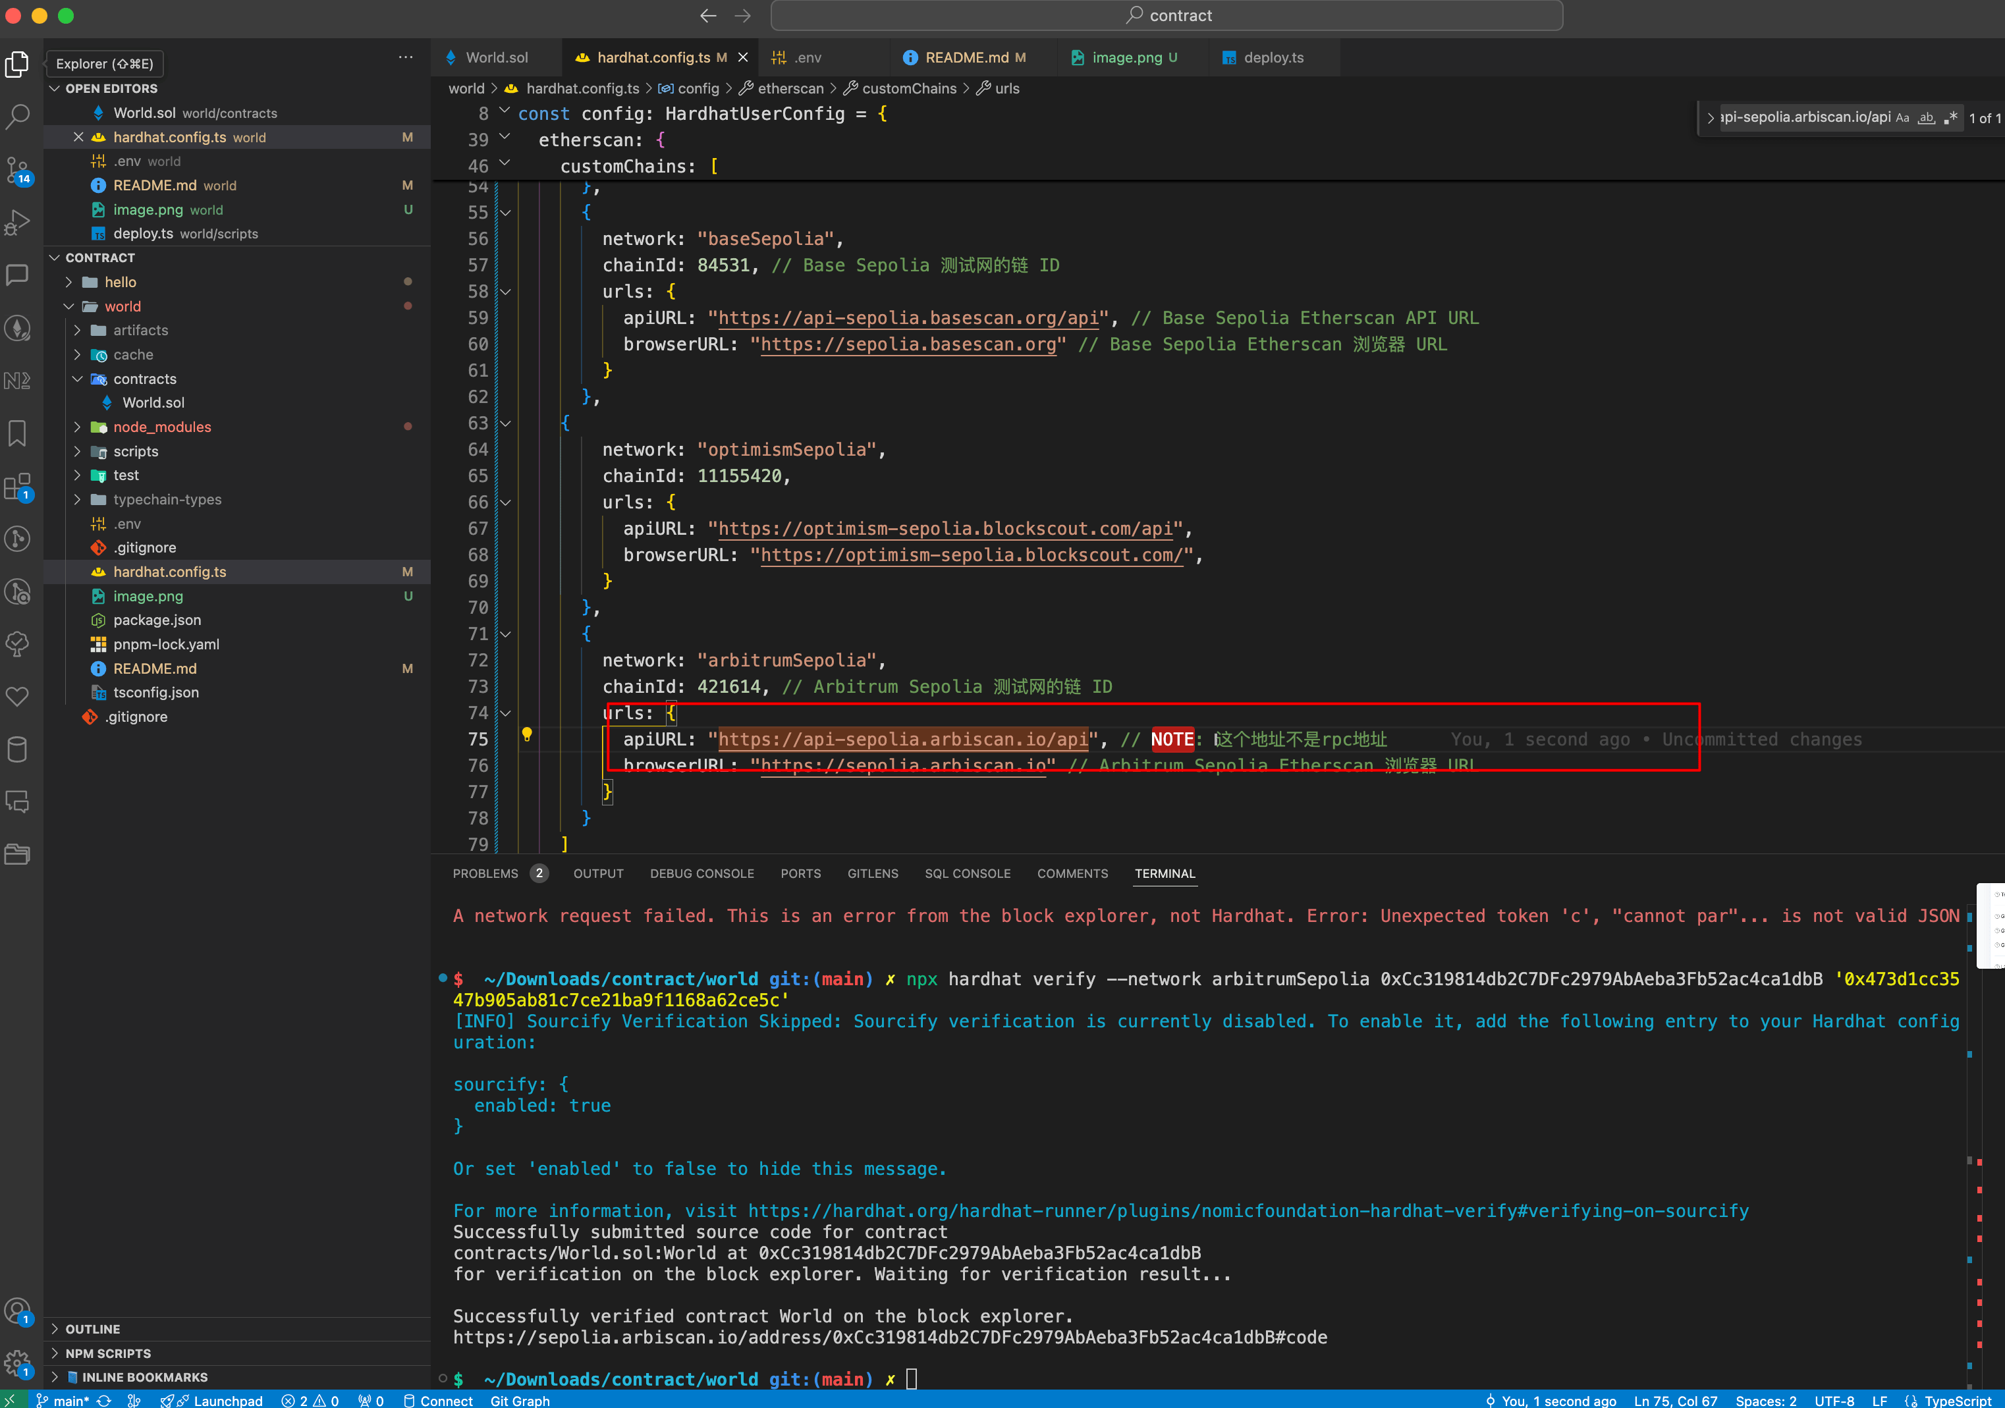Expand the node_modules folder
Image resolution: width=2005 pixels, height=1408 pixels.
[78, 427]
